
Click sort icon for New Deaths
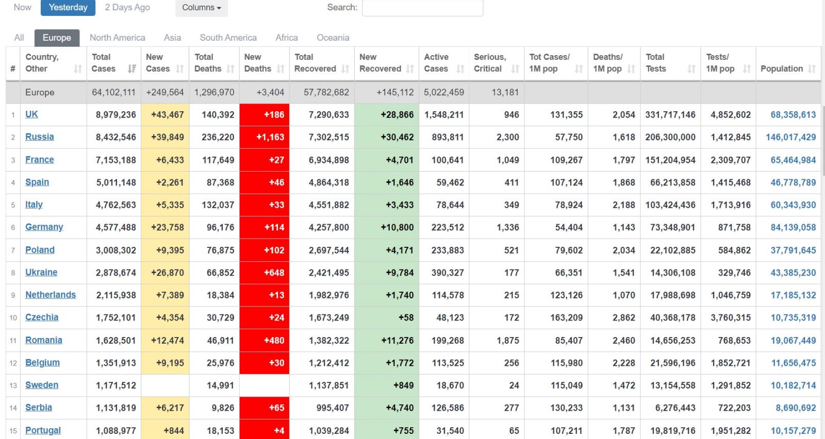coord(280,69)
